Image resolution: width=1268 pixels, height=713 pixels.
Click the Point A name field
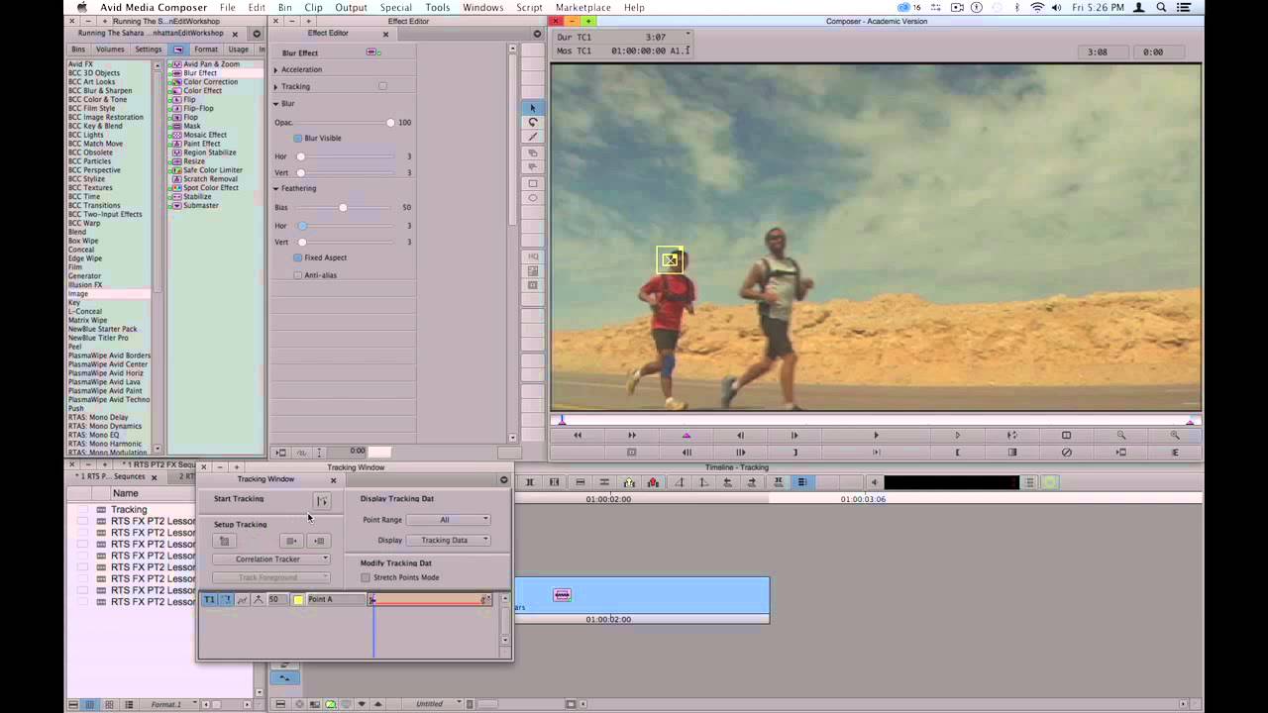pyautogui.click(x=336, y=599)
